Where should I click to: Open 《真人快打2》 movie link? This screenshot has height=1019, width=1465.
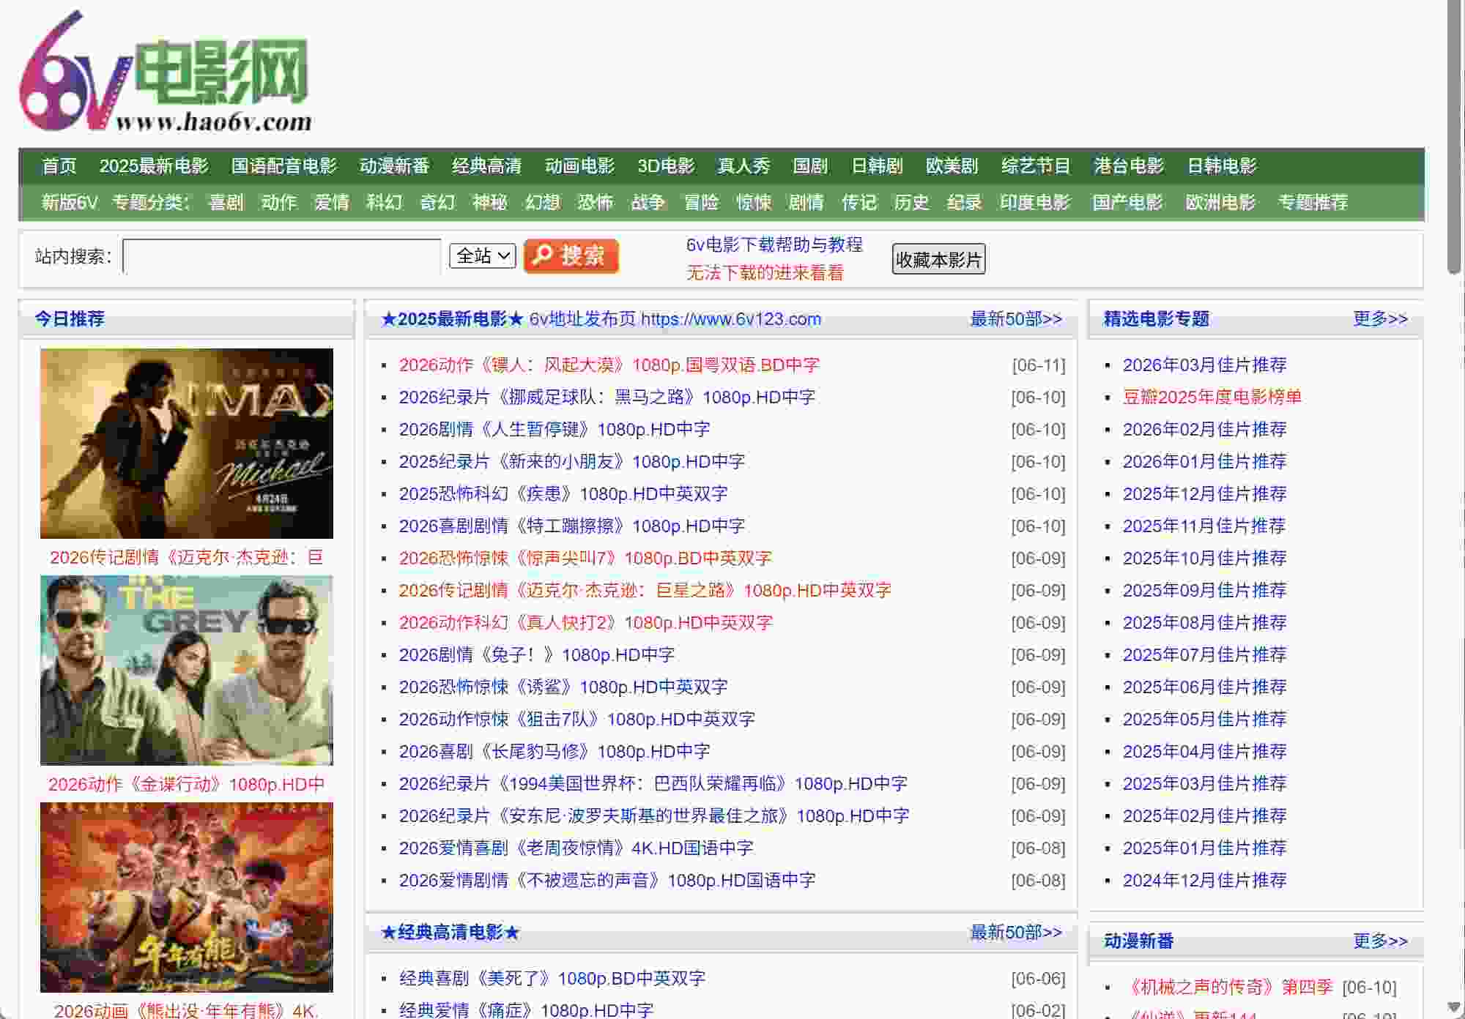tap(586, 622)
